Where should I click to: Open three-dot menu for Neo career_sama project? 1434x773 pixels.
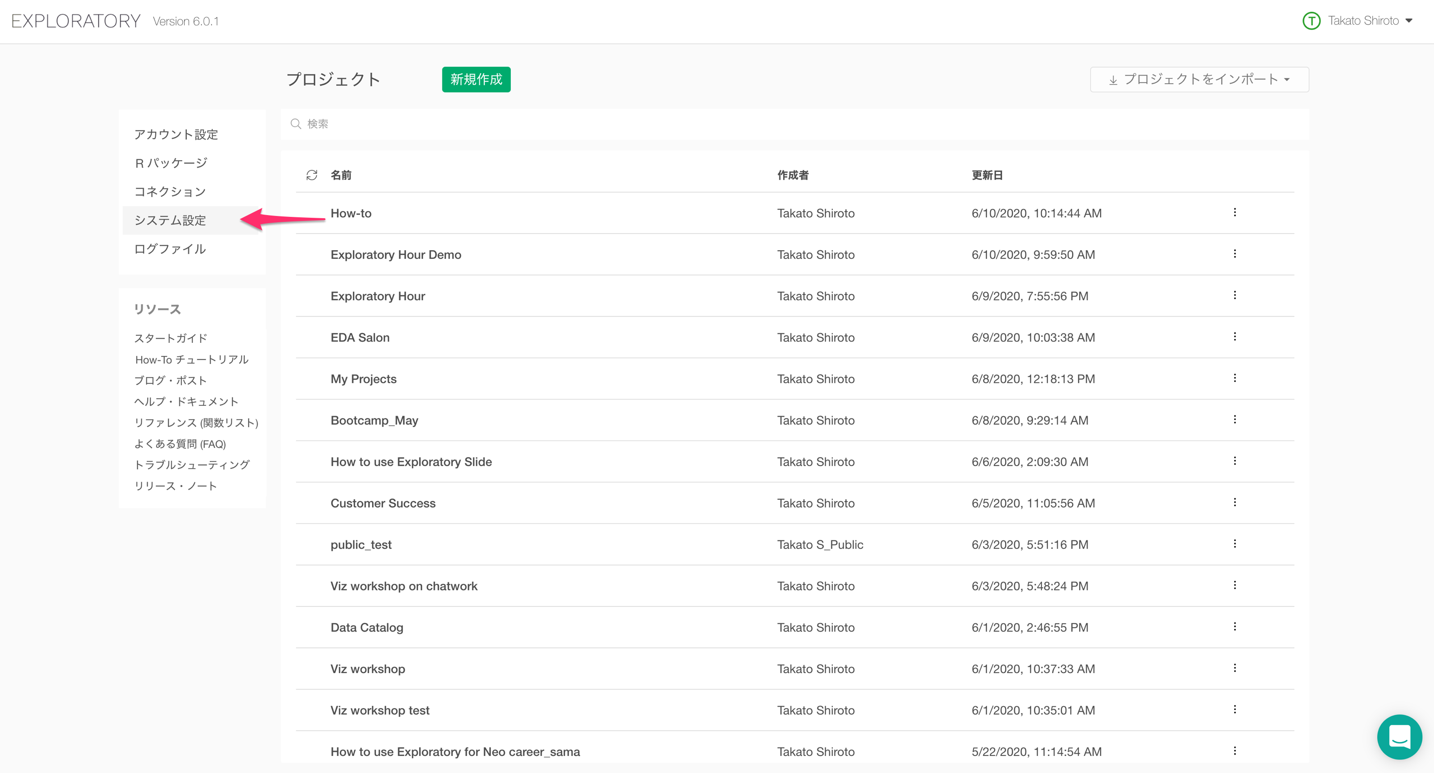point(1235,751)
